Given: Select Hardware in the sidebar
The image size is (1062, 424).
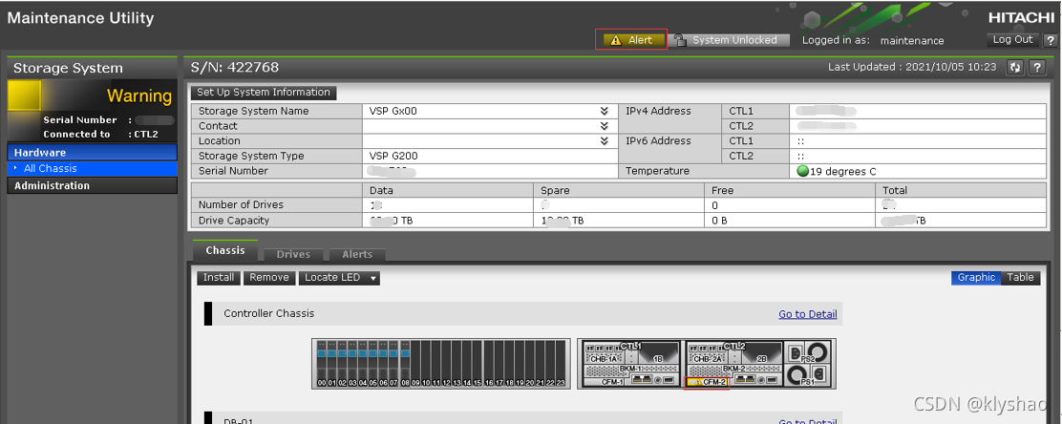Looking at the screenshot, I should 92,153.
